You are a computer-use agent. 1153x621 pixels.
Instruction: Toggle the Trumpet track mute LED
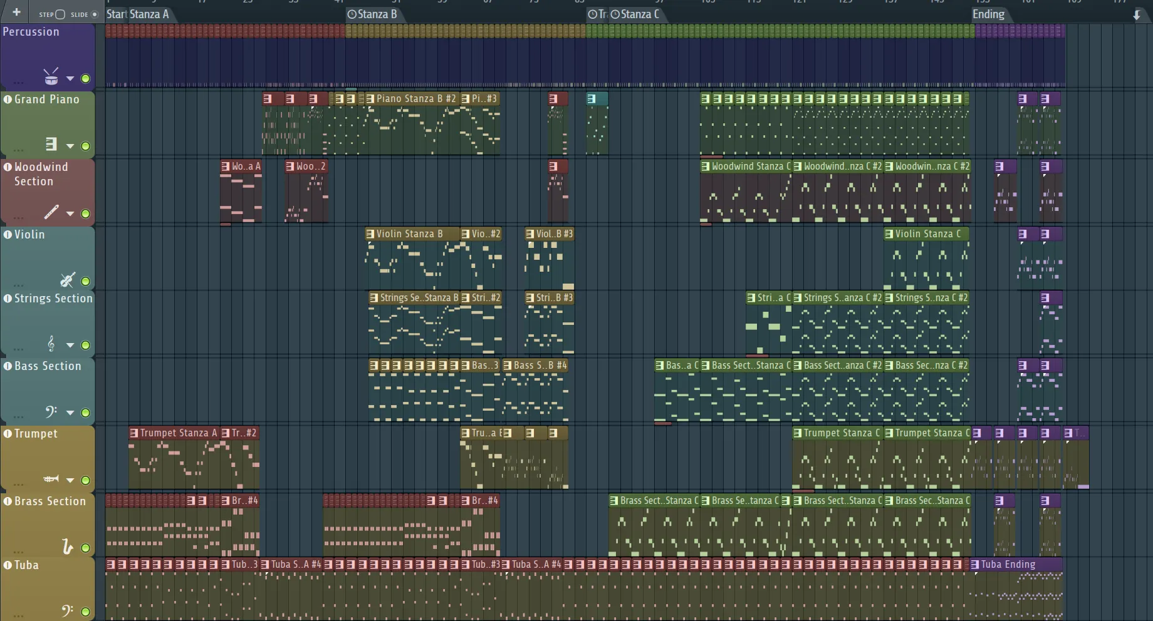point(85,480)
